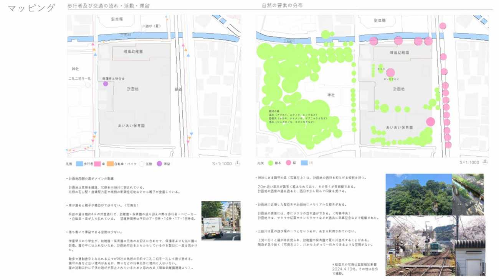Click the blue 歩行者 legend swatch

tap(79, 164)
